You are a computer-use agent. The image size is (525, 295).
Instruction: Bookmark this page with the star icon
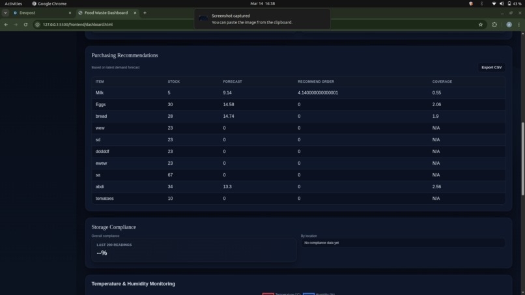[481, 25]
